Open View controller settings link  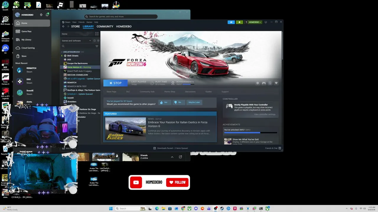pos(265,114)
